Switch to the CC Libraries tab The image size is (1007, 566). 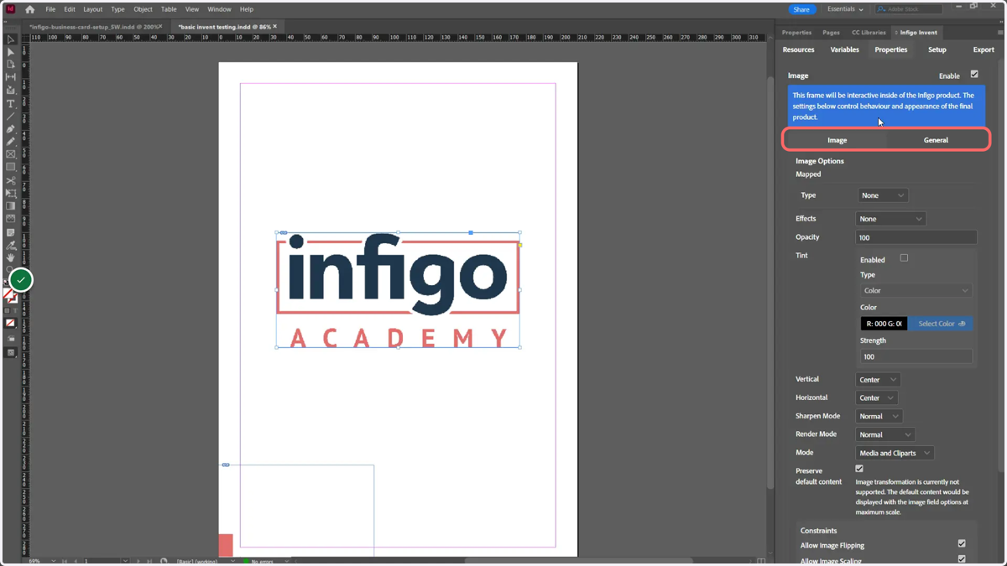(869, 33)
